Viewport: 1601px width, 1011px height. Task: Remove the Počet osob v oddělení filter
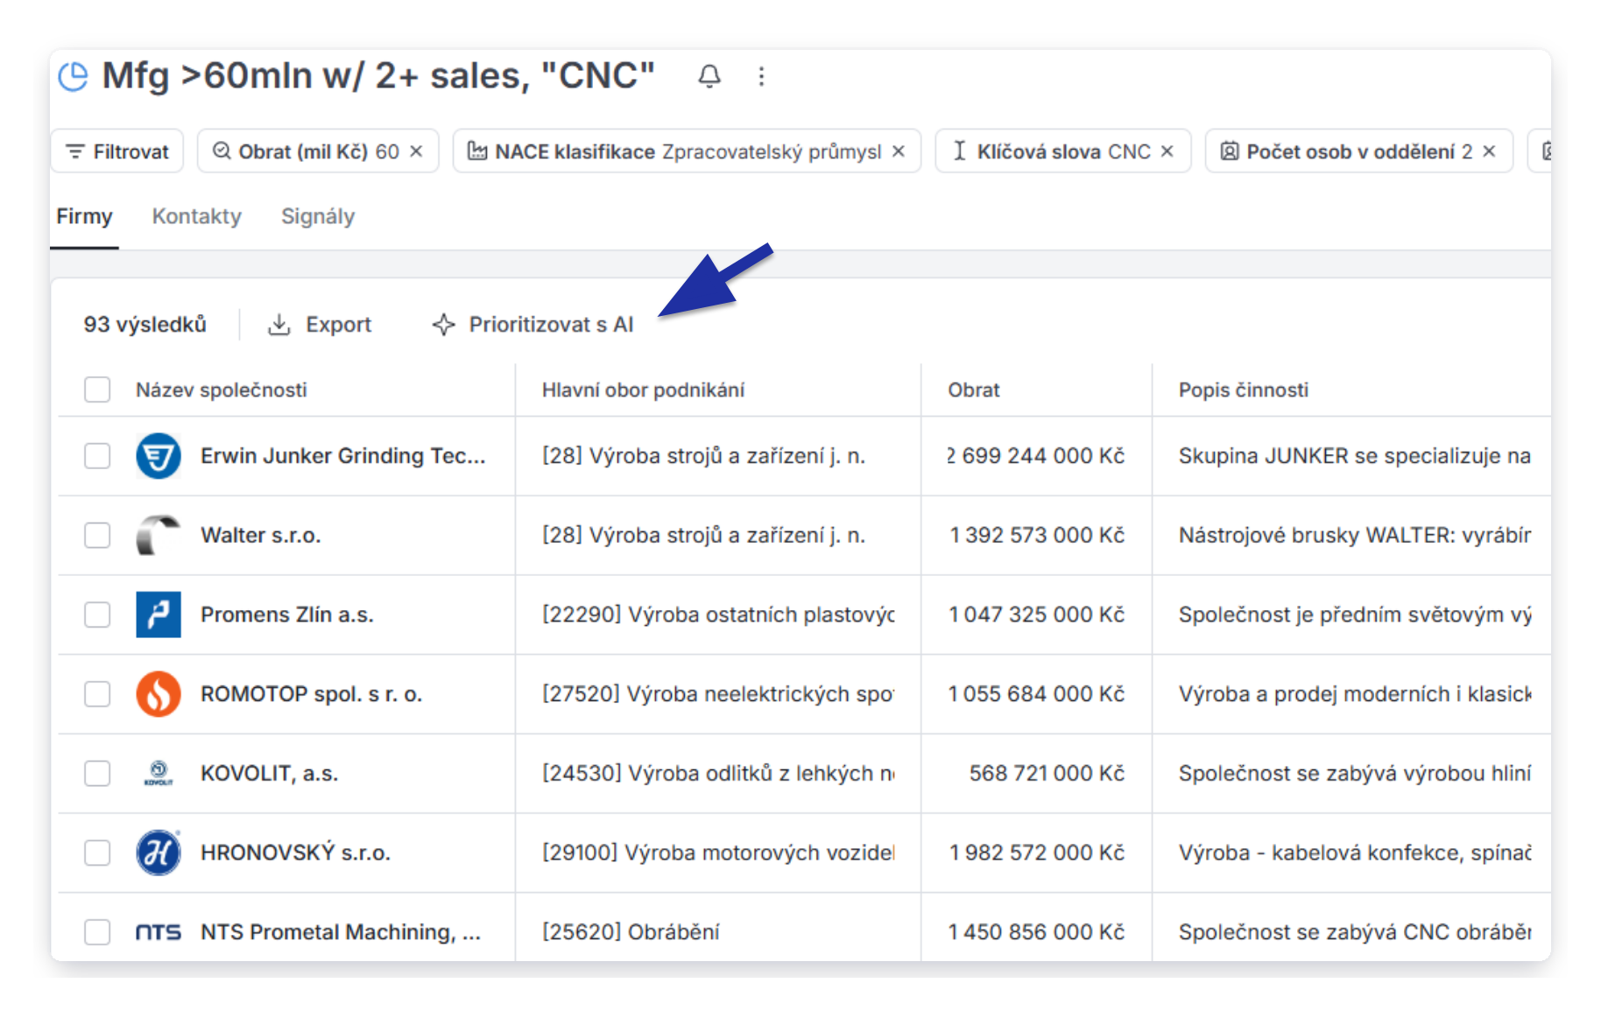1489,151
